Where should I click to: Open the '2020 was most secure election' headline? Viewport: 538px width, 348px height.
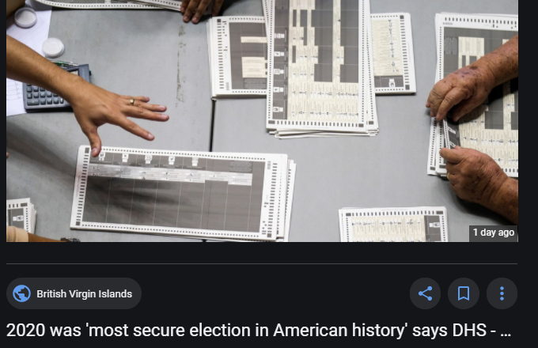[259, 331]
